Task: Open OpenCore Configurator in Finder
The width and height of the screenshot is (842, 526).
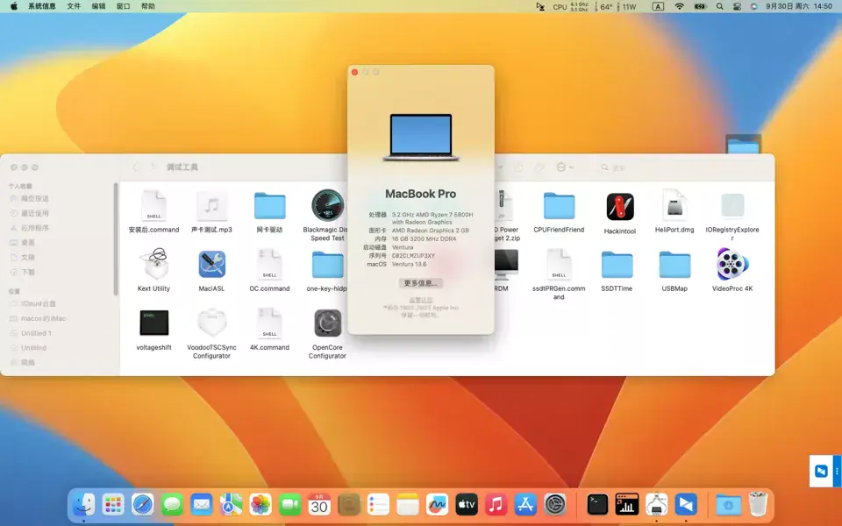Action: click(x=327, y=323)
